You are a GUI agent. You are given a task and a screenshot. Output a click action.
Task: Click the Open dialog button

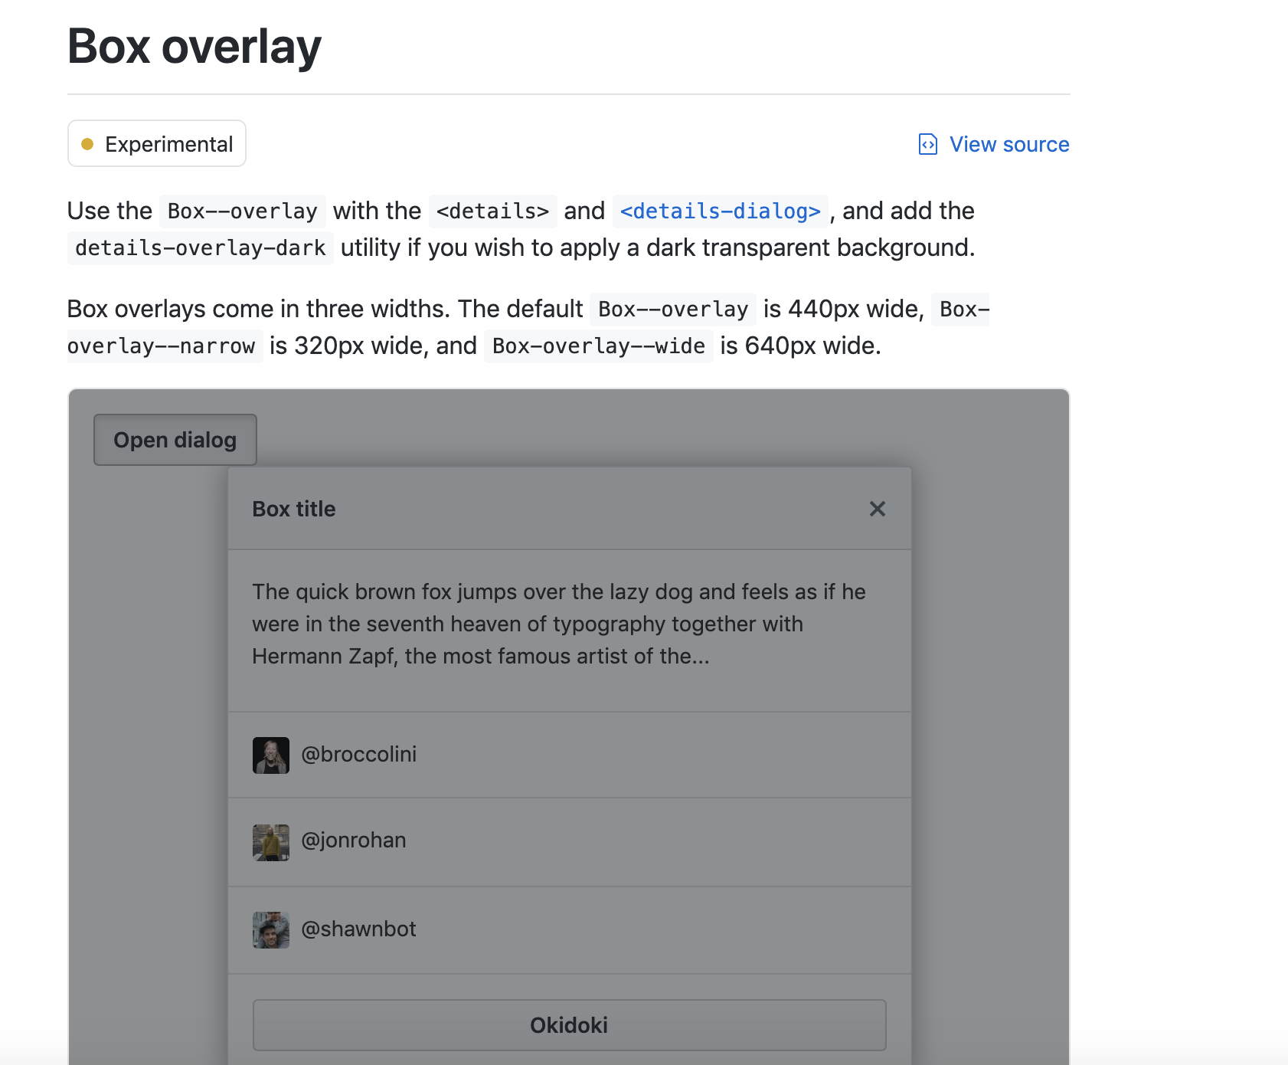175,439
